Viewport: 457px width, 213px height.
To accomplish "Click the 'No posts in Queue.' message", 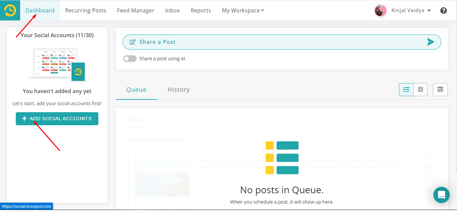I will point(282,190).
